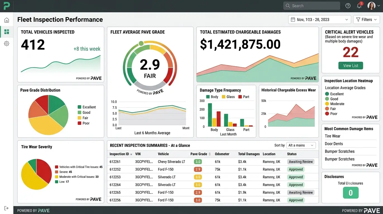The height and width of the screenshot is (214, 383).
Task: Click the Pave Grade column sort arrows
Action: tap(209, 154)
